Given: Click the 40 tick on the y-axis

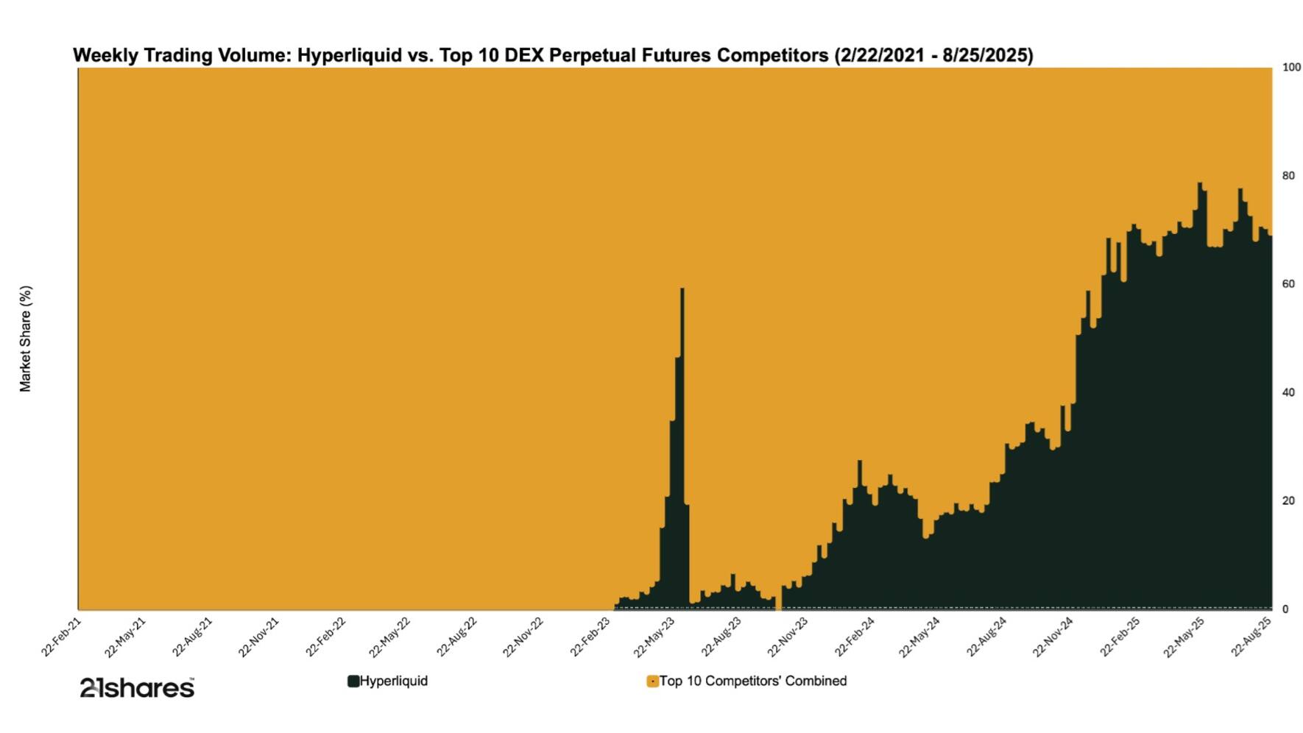Looking at the screenshot, I should 1288,393.
